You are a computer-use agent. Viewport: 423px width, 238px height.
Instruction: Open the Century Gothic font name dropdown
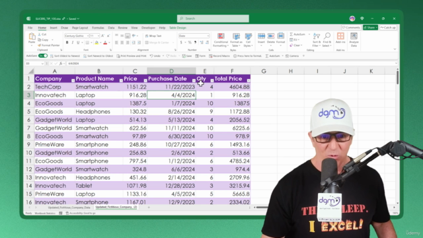[x=87, y=36]
